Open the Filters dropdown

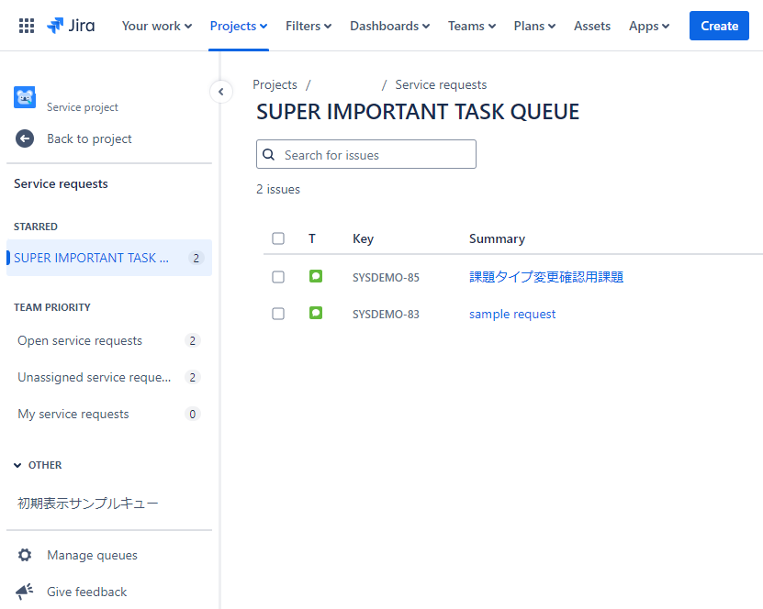[x=309, y=26]
